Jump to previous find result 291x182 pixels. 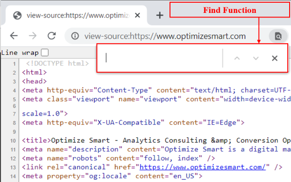[237, 59]
